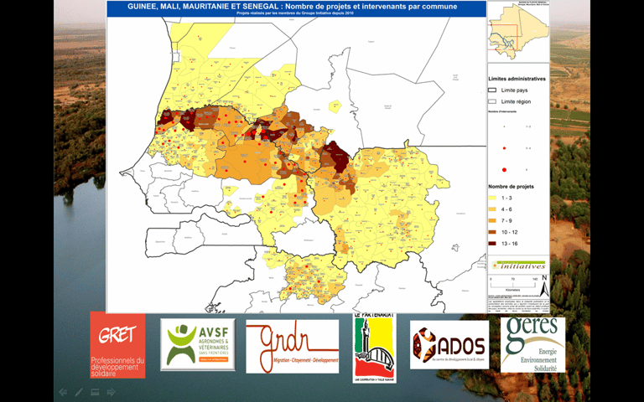Advance to next slide with right arrow

pos(111,392)
